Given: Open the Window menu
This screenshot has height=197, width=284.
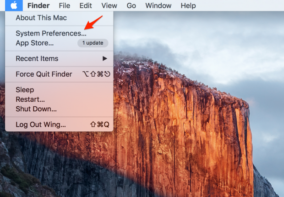Looking at the screenshot, I should pos(158,6).
